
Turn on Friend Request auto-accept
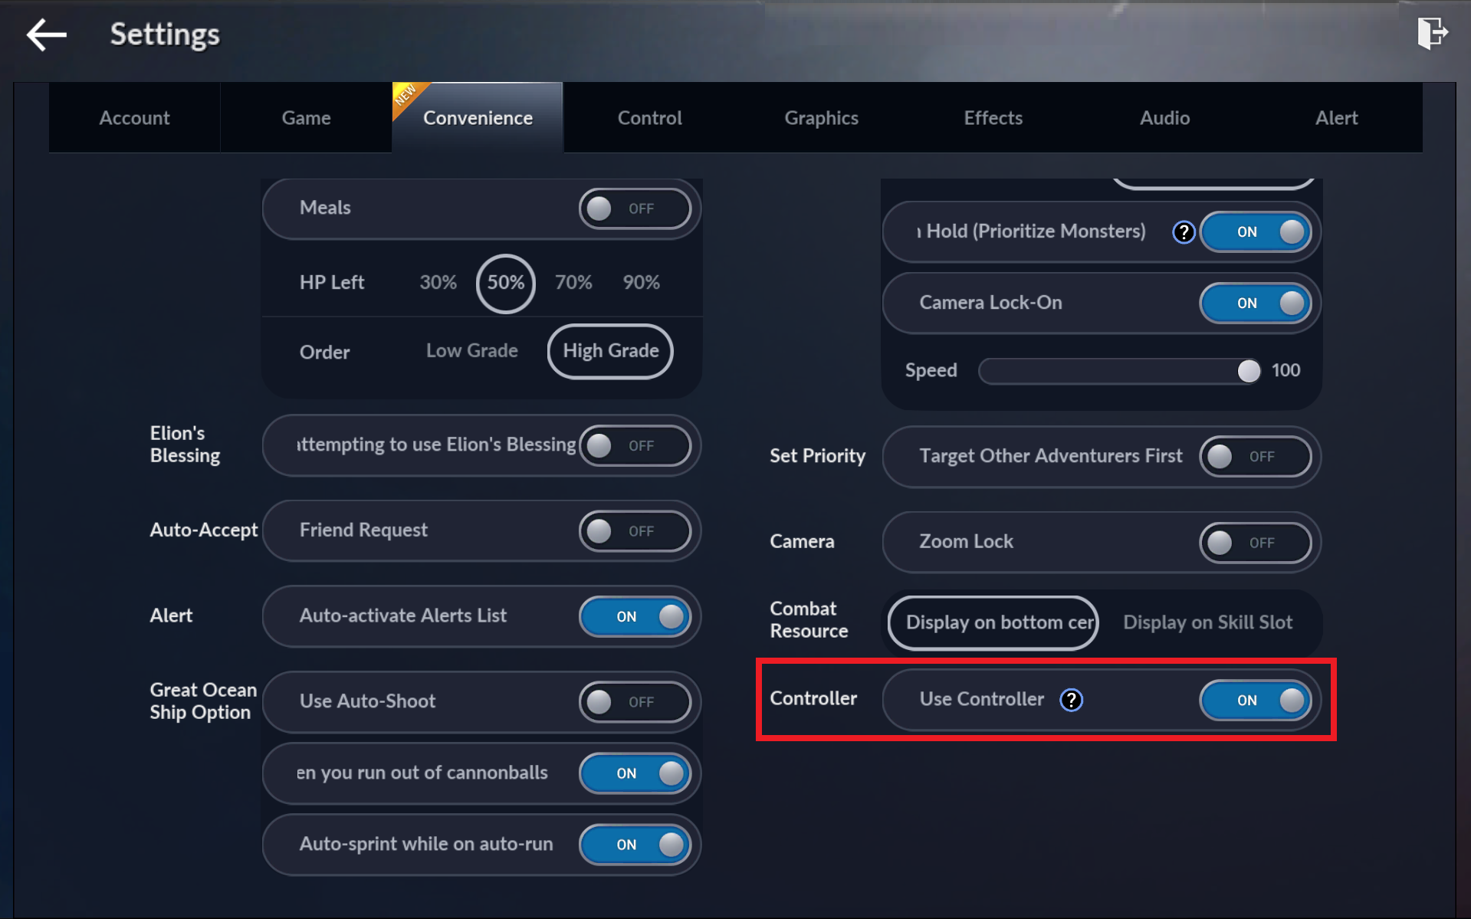point(635,531)
